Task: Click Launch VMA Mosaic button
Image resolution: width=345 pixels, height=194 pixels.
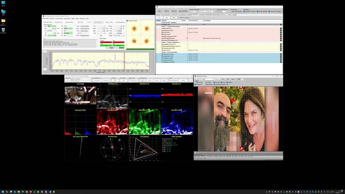Action: click(183, 11)
